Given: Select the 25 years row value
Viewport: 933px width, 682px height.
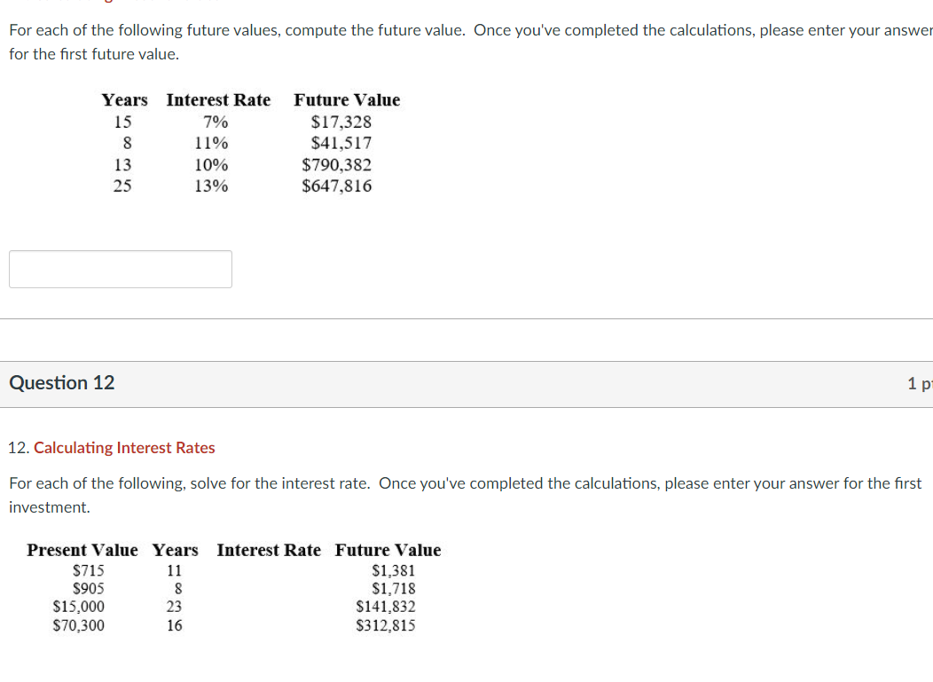Looking at the screenshot, I should (122, 186).
